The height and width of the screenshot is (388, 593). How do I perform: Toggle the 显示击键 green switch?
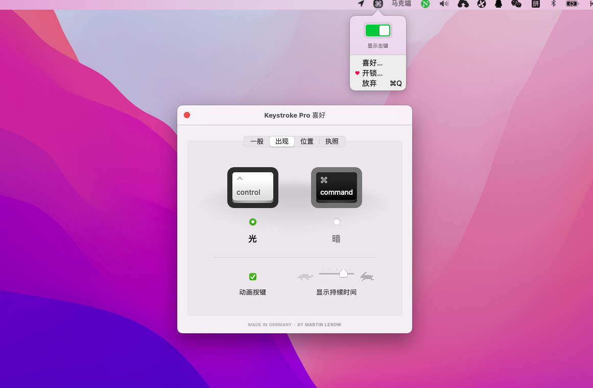(378, 31)
